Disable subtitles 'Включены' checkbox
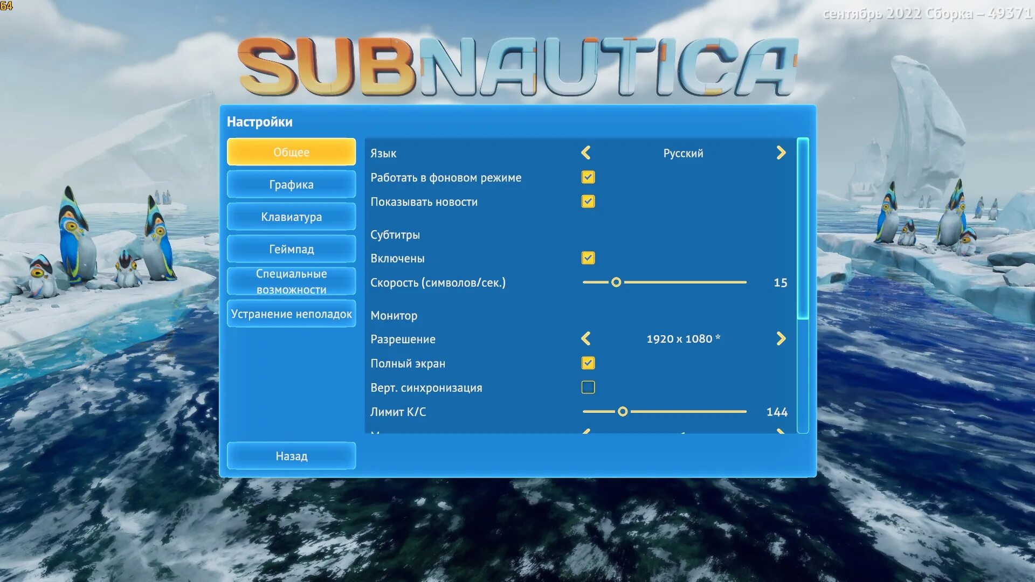The width and height of the screenshot is (1035, 582). (588, 258)
